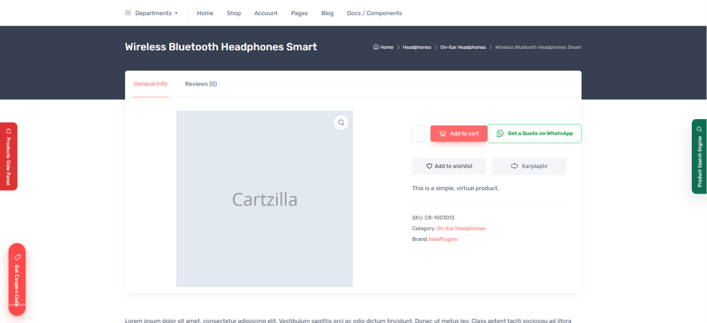
Task: Go to Home in the navigation menu
Action: click(205, 13)
